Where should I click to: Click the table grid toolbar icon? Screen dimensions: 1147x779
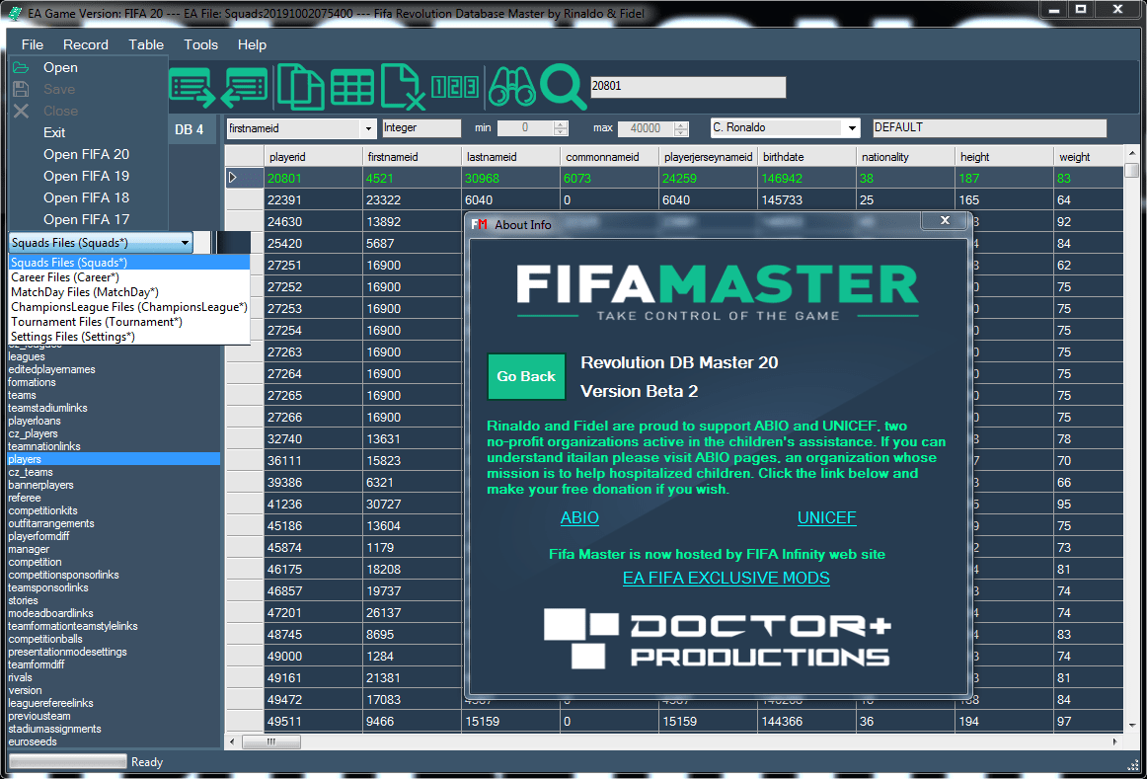(351, 88)
